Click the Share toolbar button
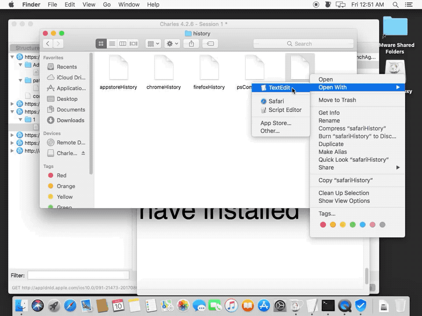The width and height of the screenshot is (422, 316). (x=191, y=43)
